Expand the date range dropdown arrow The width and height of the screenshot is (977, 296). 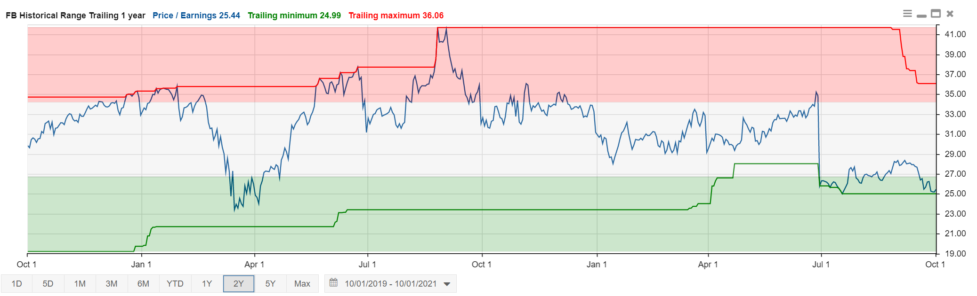click(x=447, y=284)
